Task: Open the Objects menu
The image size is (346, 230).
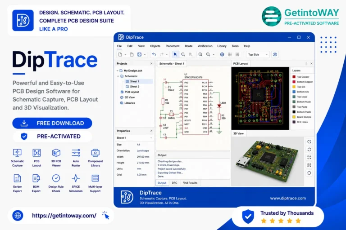Action: tap(155, 46)
